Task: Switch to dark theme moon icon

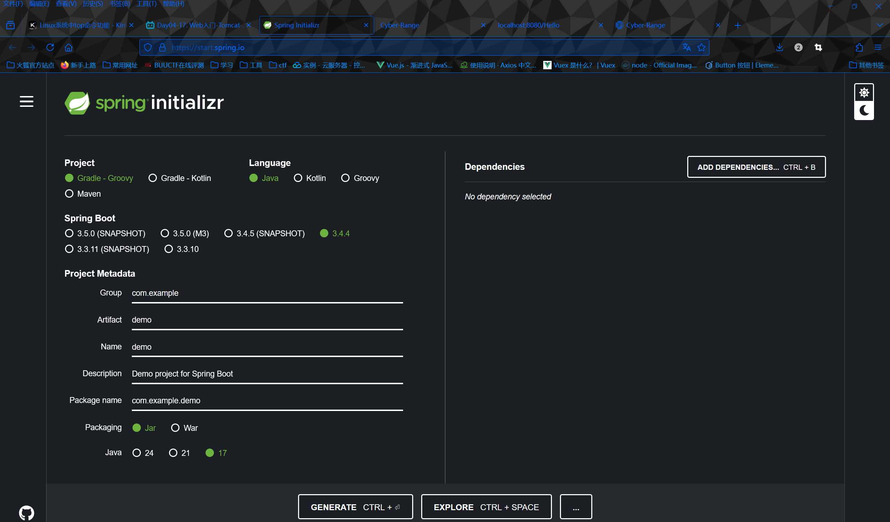Action: [x=864, y=111]
